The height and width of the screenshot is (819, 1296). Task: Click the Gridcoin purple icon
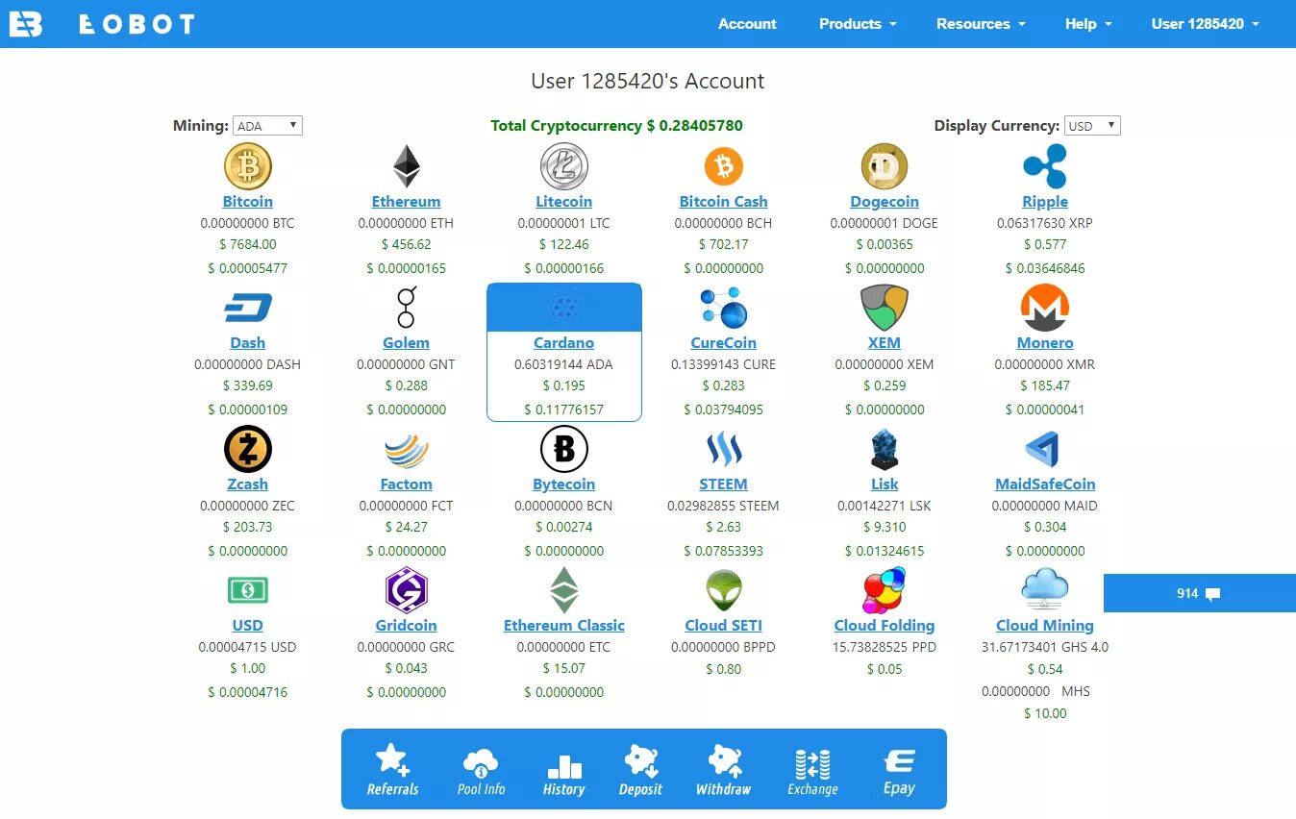point(407,590)
